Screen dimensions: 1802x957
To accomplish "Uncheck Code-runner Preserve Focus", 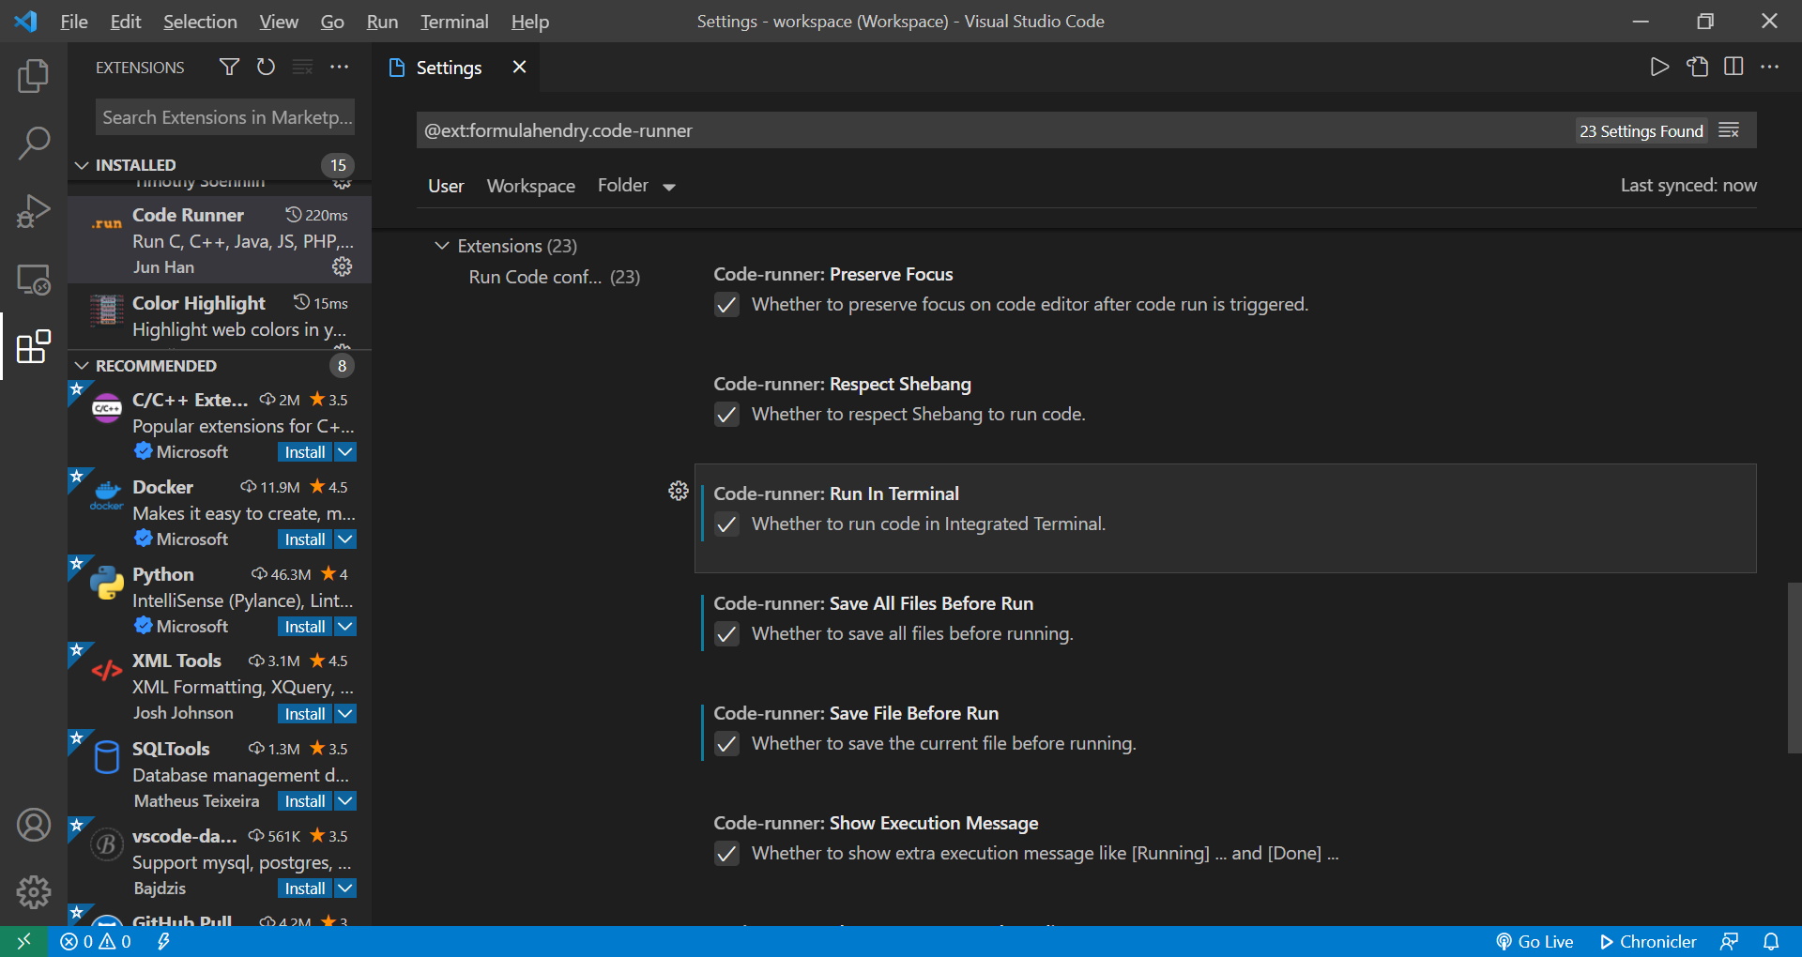I will coord(726,304).
